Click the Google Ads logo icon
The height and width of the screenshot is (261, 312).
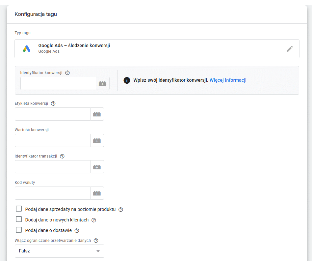coord(27,49)
